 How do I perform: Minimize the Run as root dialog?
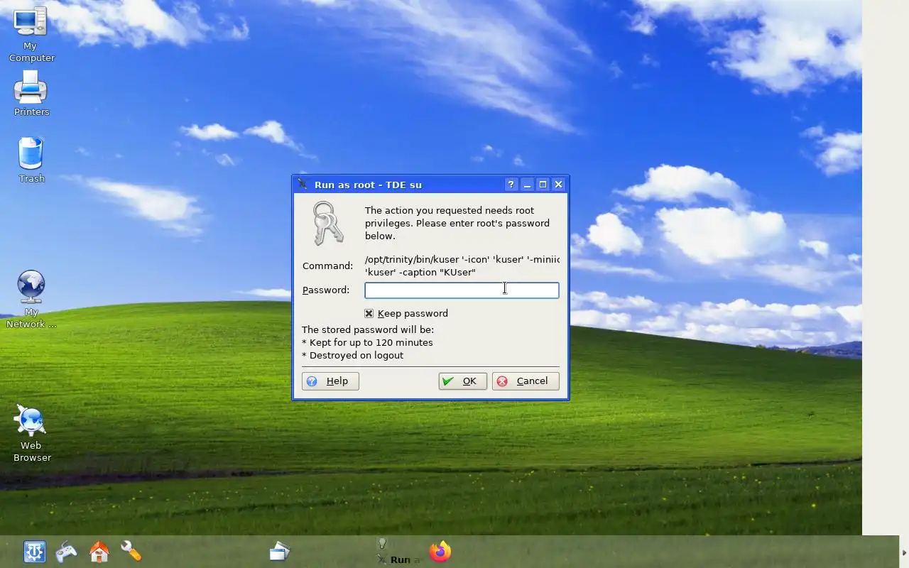527,185
